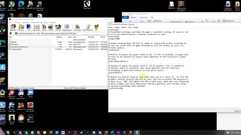Click the height=1080 line in Notepad
The width and height of the screenshot is (241, 135).
click(114, 39)
